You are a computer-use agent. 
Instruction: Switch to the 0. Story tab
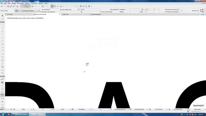pyautogui.click(x=19, y=14)
